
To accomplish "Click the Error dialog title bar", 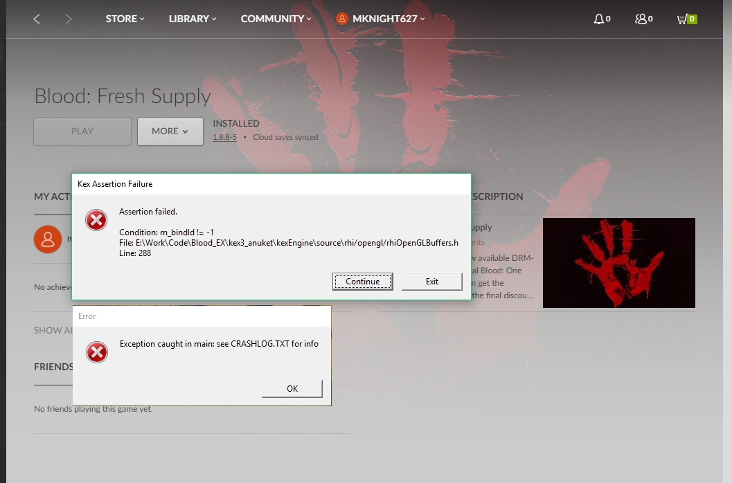I will coord(202,316).
